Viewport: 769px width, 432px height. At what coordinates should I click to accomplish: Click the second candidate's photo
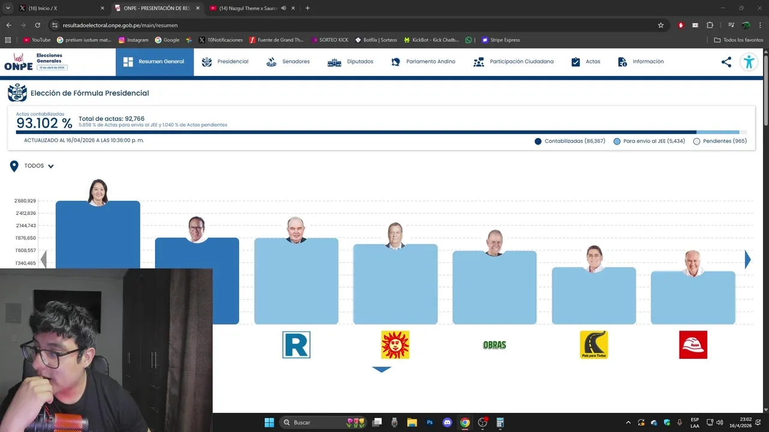(x=197, y=230)
